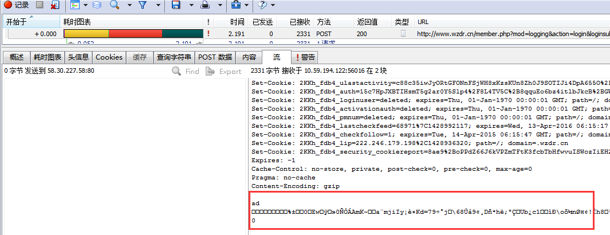Click the 'Pragma: no-cache' header line
Screen dimensions: 610x235
click(x=283, y=178)
